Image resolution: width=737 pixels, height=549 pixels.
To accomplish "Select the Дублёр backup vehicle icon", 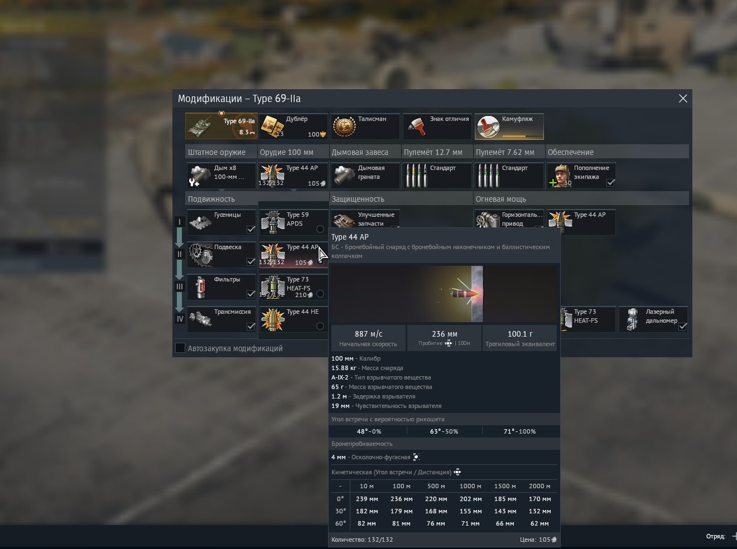I will 293,127.
